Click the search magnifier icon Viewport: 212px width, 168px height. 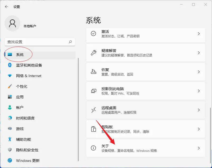[70, 42]
